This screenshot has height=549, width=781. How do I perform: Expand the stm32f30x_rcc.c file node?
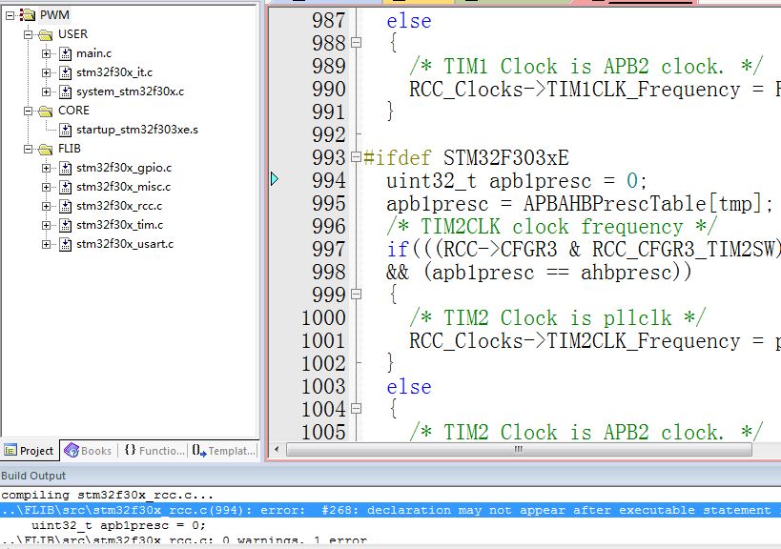tap(47, 206)
